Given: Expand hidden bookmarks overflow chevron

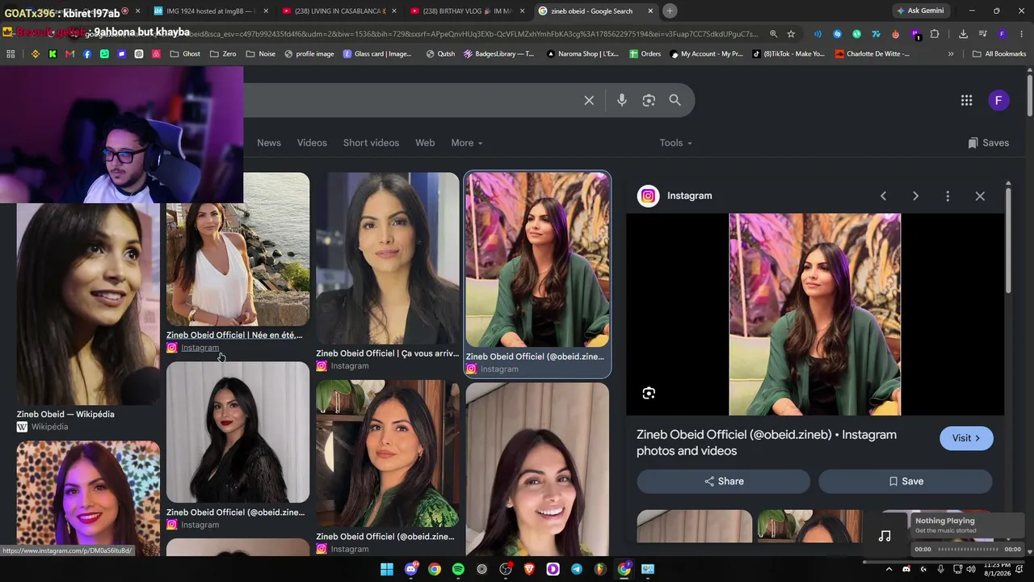Looking at the screenshot, I should point(951,54).
